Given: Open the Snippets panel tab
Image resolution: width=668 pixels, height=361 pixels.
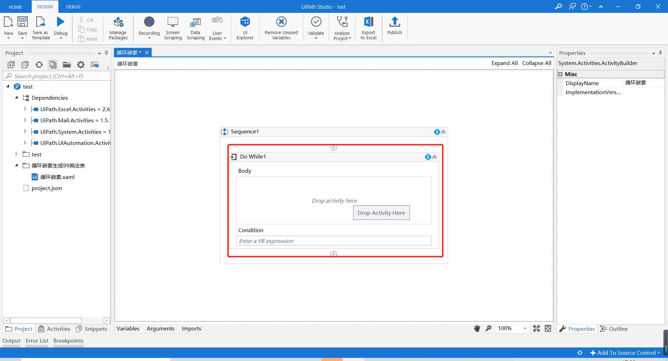Looking at the screenshot, I should (92, 329).
